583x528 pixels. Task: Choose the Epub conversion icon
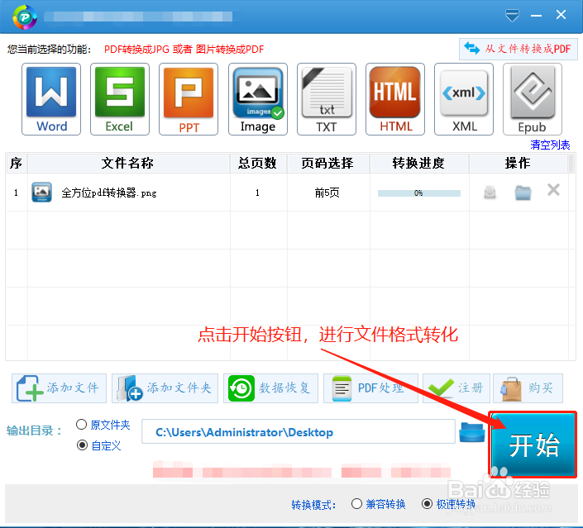(x=533, y=99)
